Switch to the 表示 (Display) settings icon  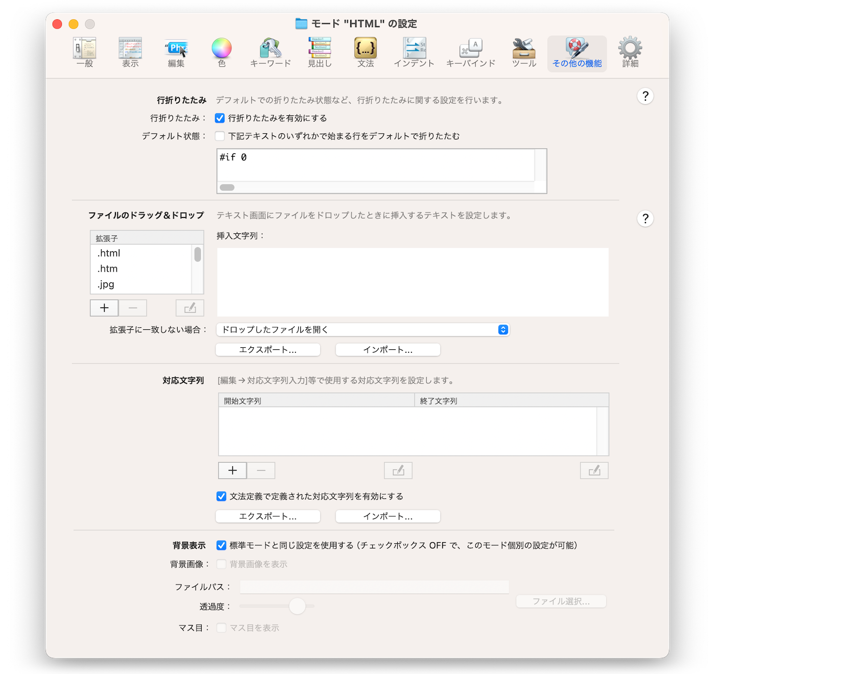click(x=130, y=53)
